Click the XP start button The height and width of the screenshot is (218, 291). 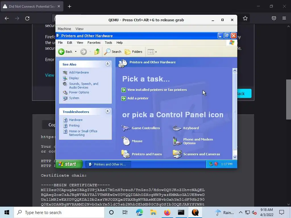click(69, 164)
